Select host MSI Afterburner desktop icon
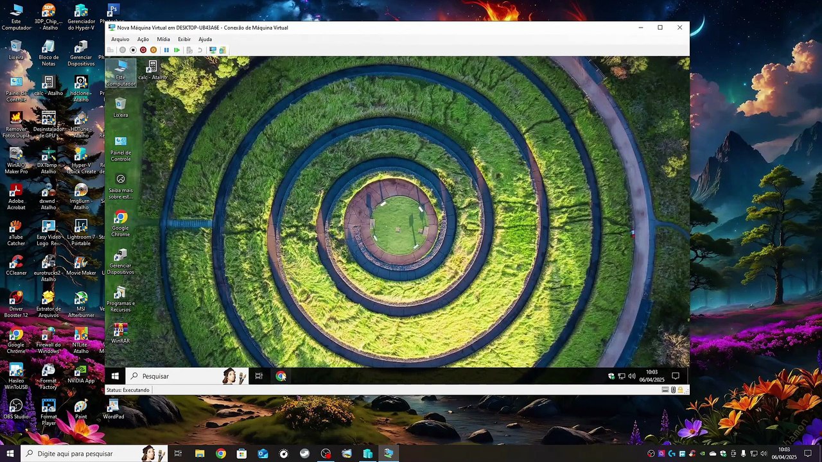This screenshot has height=462, width=822. pos(81,305)
